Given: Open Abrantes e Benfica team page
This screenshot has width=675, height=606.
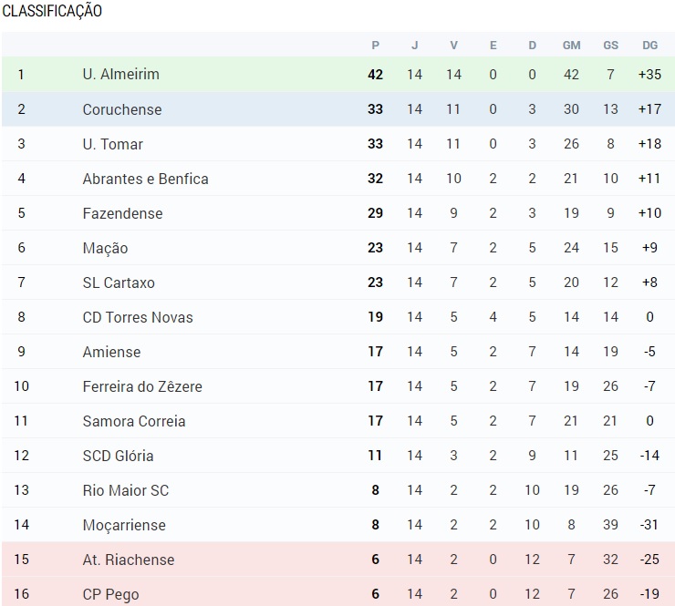Looking at the screenshot, I should [145, 179].
